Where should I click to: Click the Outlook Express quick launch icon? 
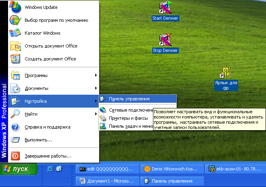click(59, 169)
